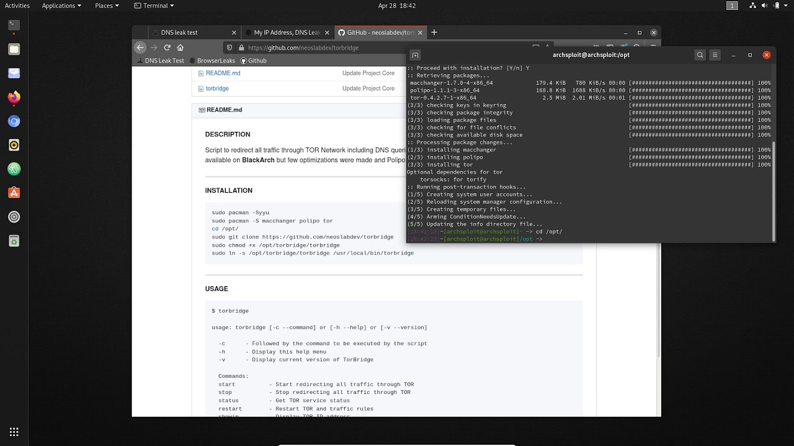Click the 'cd /opt/' line in README
794x446 pixels.
(x=225, y=229)
